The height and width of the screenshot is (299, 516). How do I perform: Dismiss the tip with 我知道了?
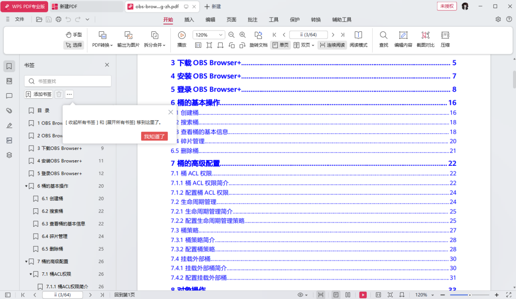[x=154, y=136]
